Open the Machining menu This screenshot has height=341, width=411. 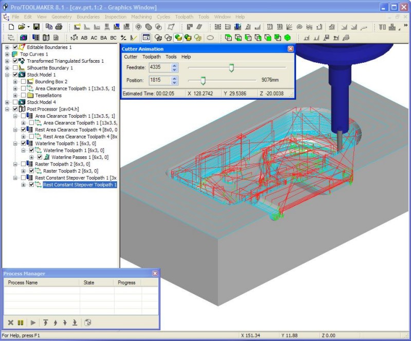coord(141,17)
